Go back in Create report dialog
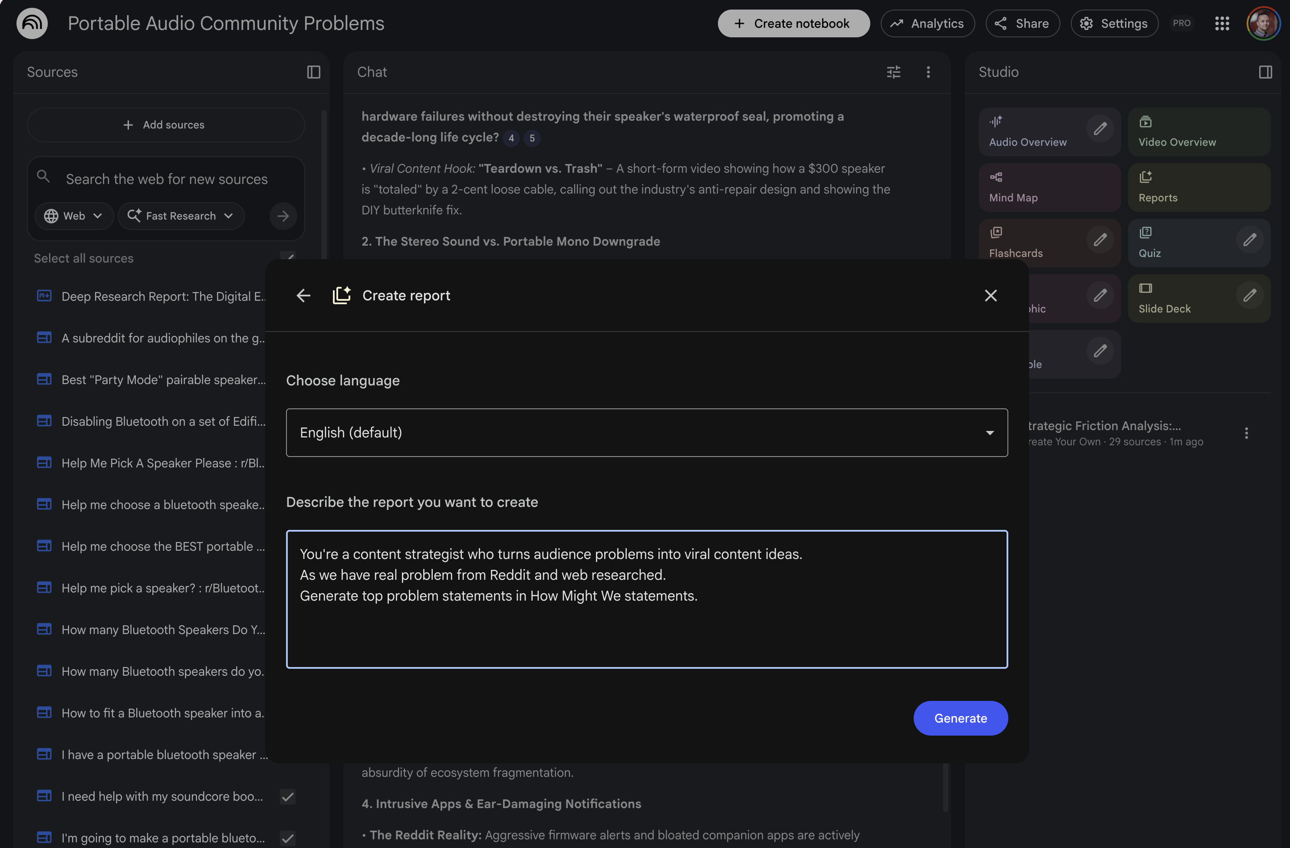 pyautogui.click(x=303, y=295)
